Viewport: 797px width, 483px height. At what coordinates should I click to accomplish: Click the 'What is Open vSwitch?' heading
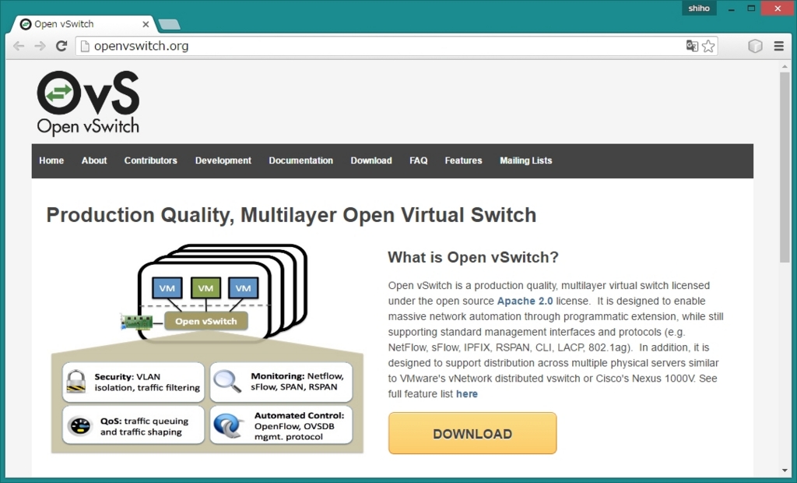click(472, 257)
